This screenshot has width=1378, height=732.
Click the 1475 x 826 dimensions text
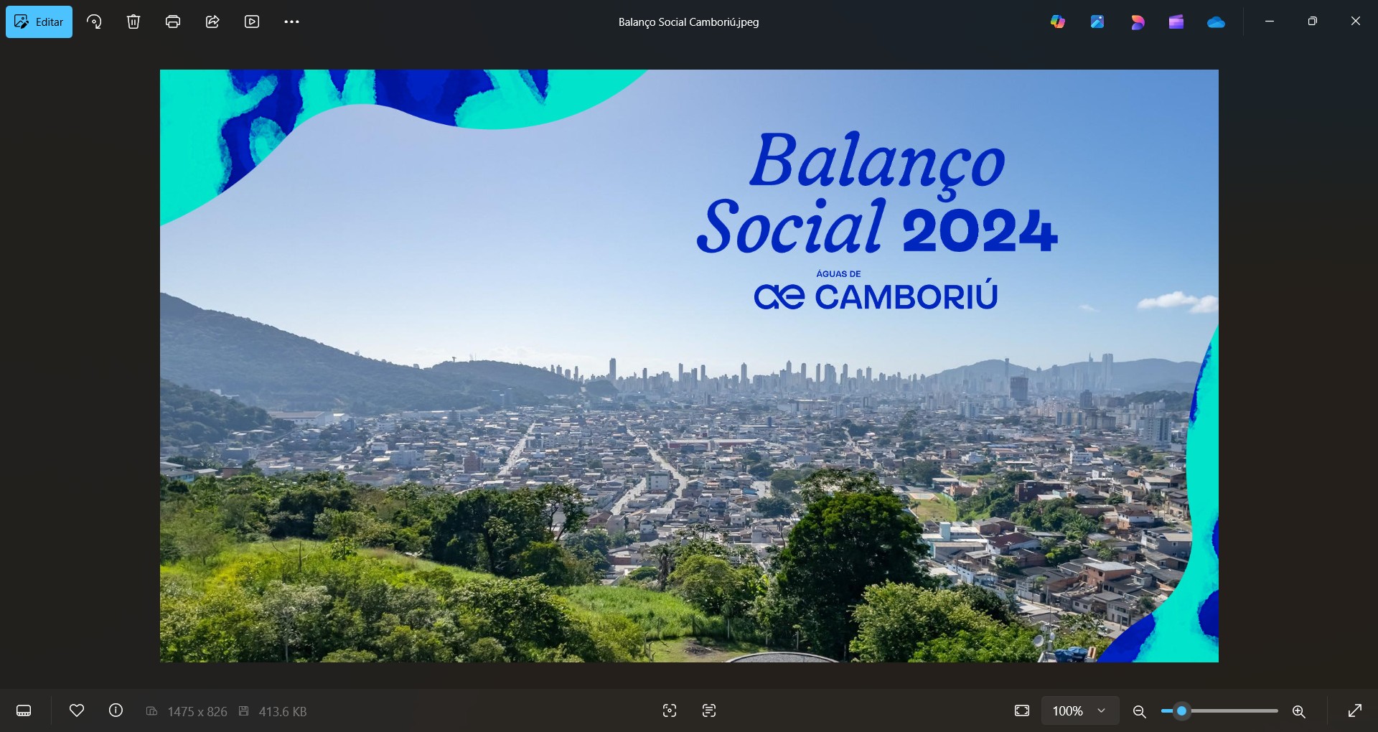[x=197, y=711]
